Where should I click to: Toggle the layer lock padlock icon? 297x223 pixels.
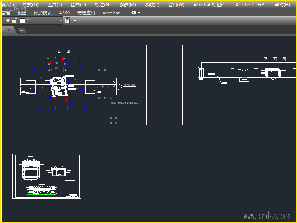coord(14,20)
